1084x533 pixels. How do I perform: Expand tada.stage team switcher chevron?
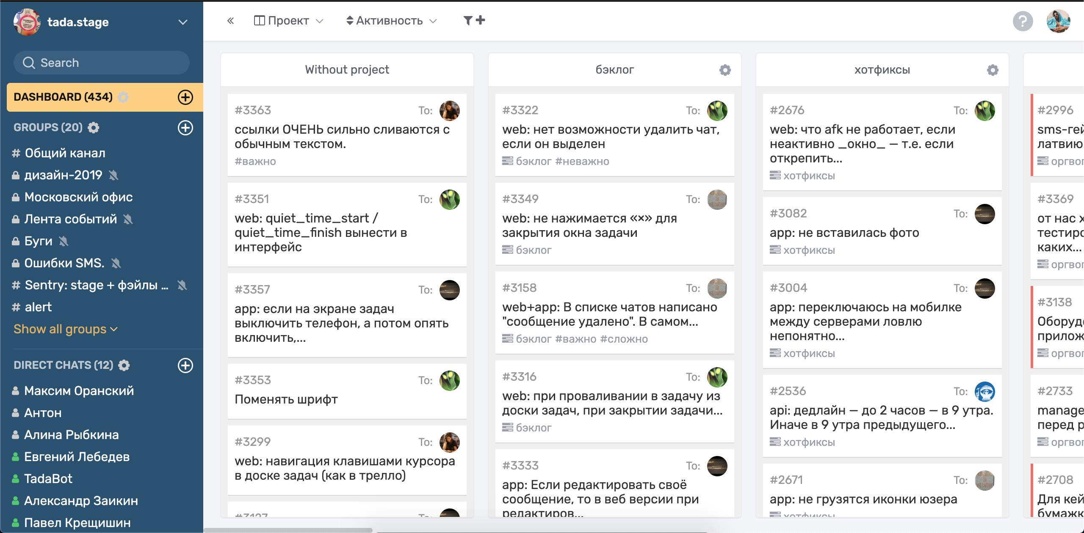coord(183,22)
